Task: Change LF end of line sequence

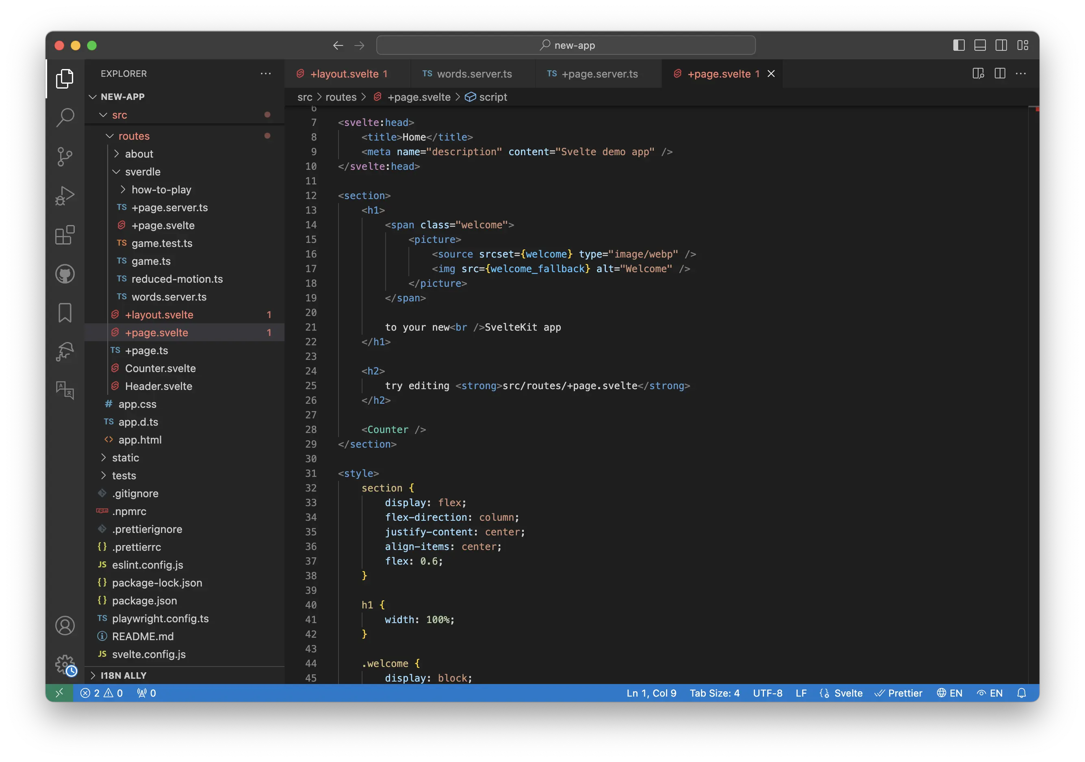Action: [x=801, y=693]
